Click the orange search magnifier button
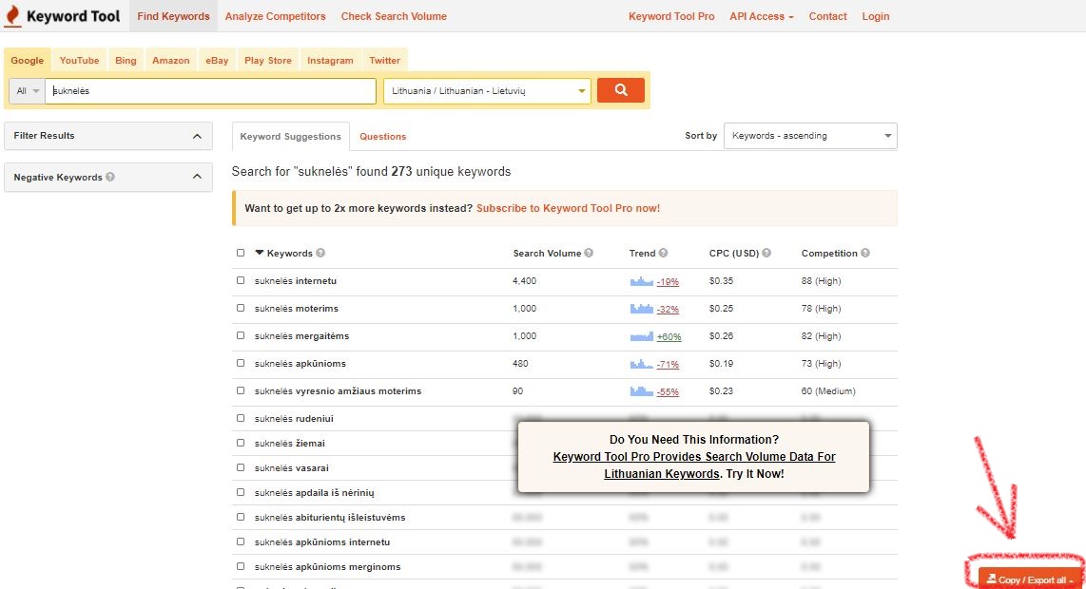 621,90
